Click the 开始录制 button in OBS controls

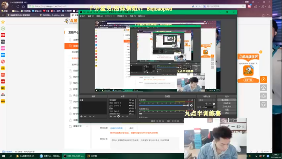[227, 103]
